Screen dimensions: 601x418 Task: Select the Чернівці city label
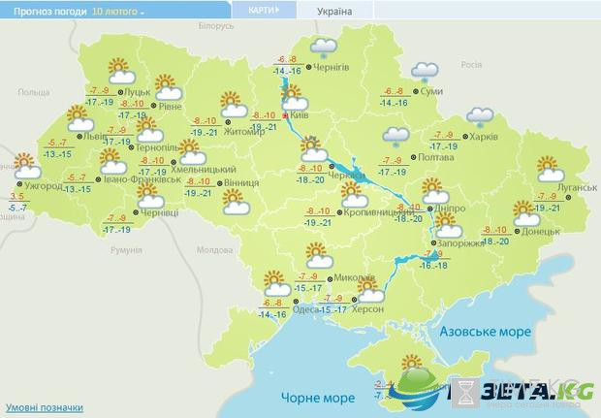[159, 212]
